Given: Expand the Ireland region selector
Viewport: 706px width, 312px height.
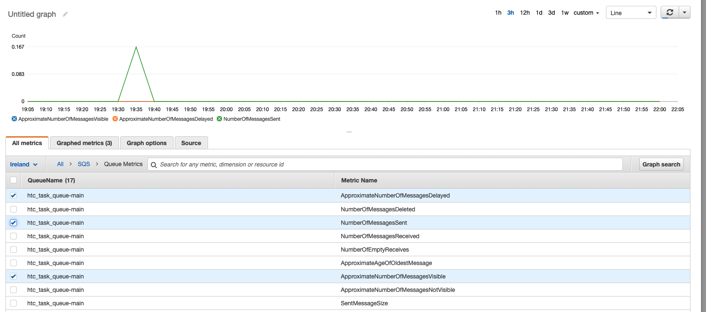Looking at the screenshot, I should 24,164.
